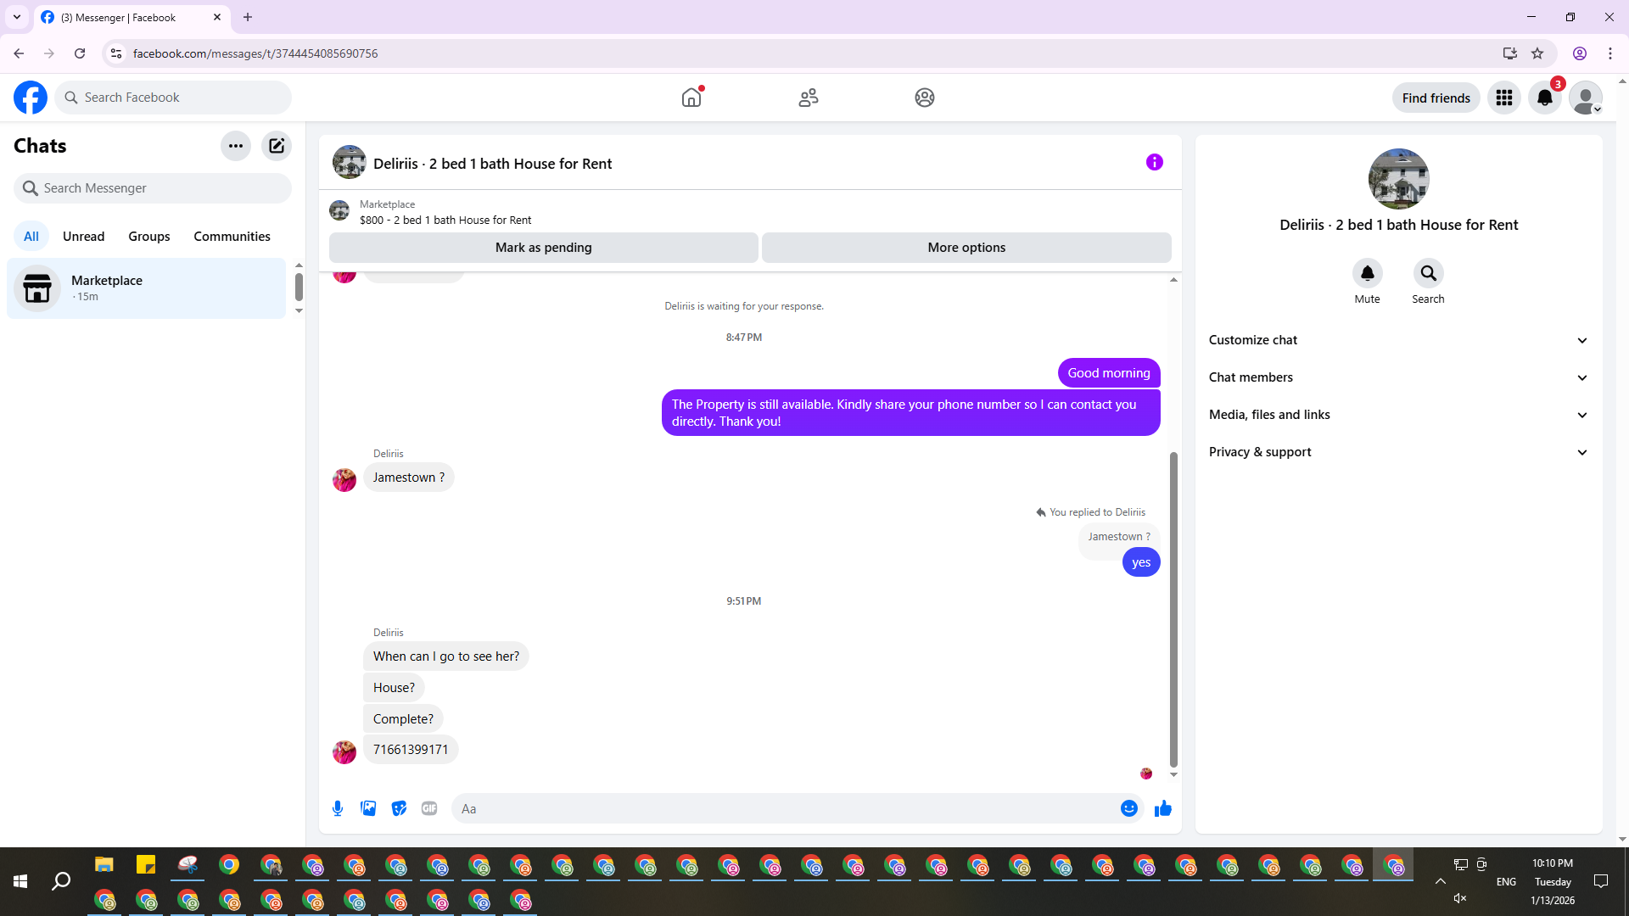The width and height of the screenshot is (1629, 916).
Task: Open the GIF picker icon
Action: click(x=429, y=808)
